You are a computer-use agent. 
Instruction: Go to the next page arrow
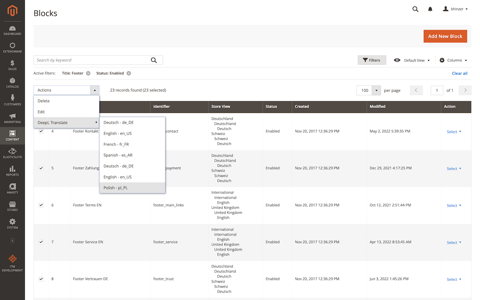(465, 90)
